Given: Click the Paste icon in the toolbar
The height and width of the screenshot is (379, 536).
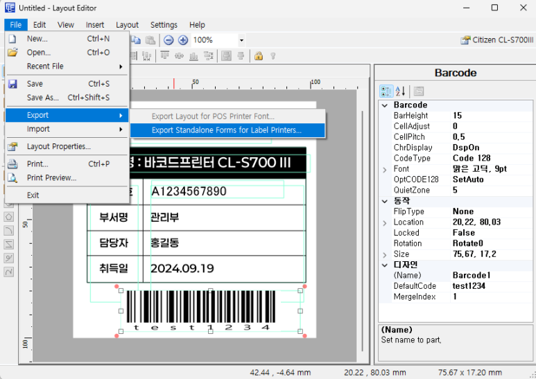Looking at the screenshot, I should click(150, 40).
